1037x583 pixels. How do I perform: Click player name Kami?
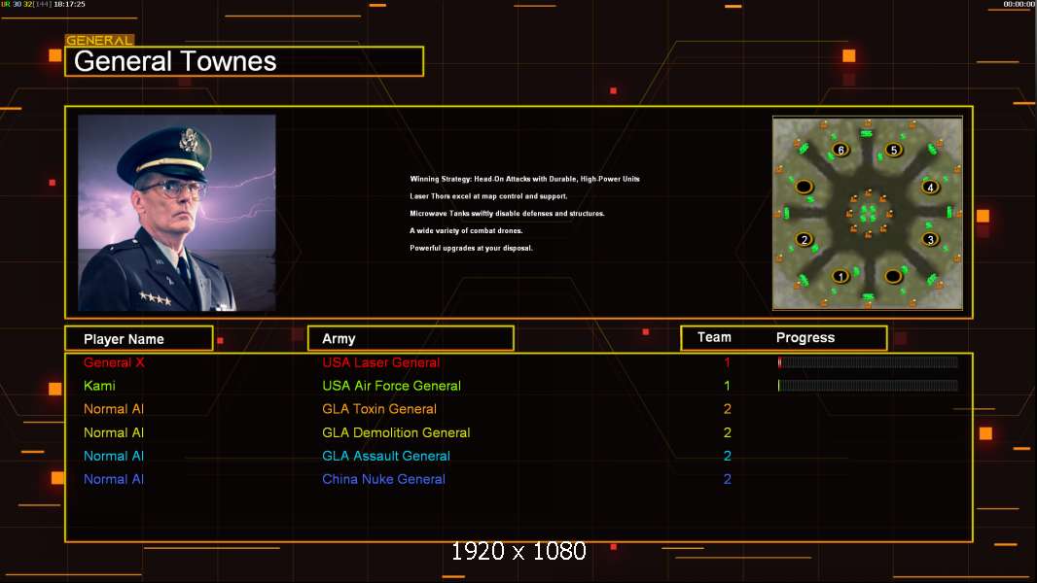(99, 386)
